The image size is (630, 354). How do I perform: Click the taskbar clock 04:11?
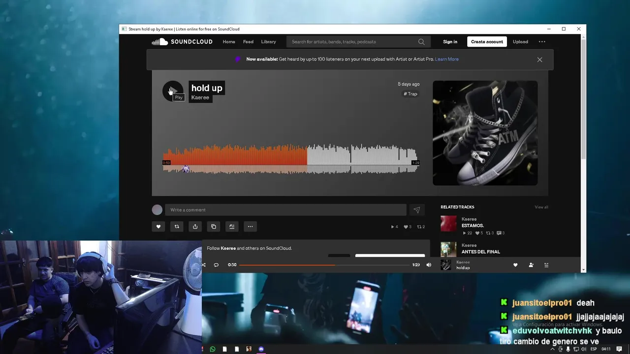(606, 349)
